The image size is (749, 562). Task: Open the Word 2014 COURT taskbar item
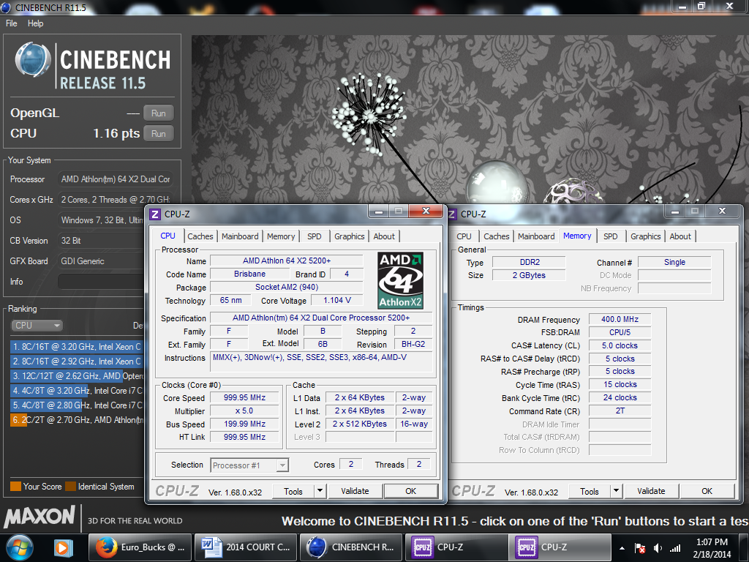245,547
